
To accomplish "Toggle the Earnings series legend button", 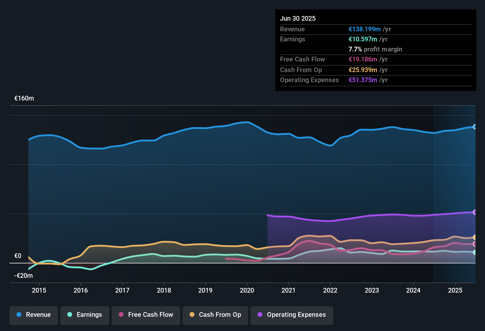I will 85,315.
